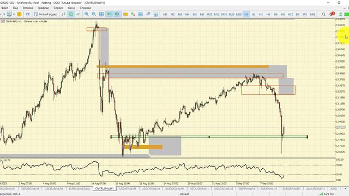Switch to AUDUSDrfd,H1 chart tab

[x=174, y=189]
